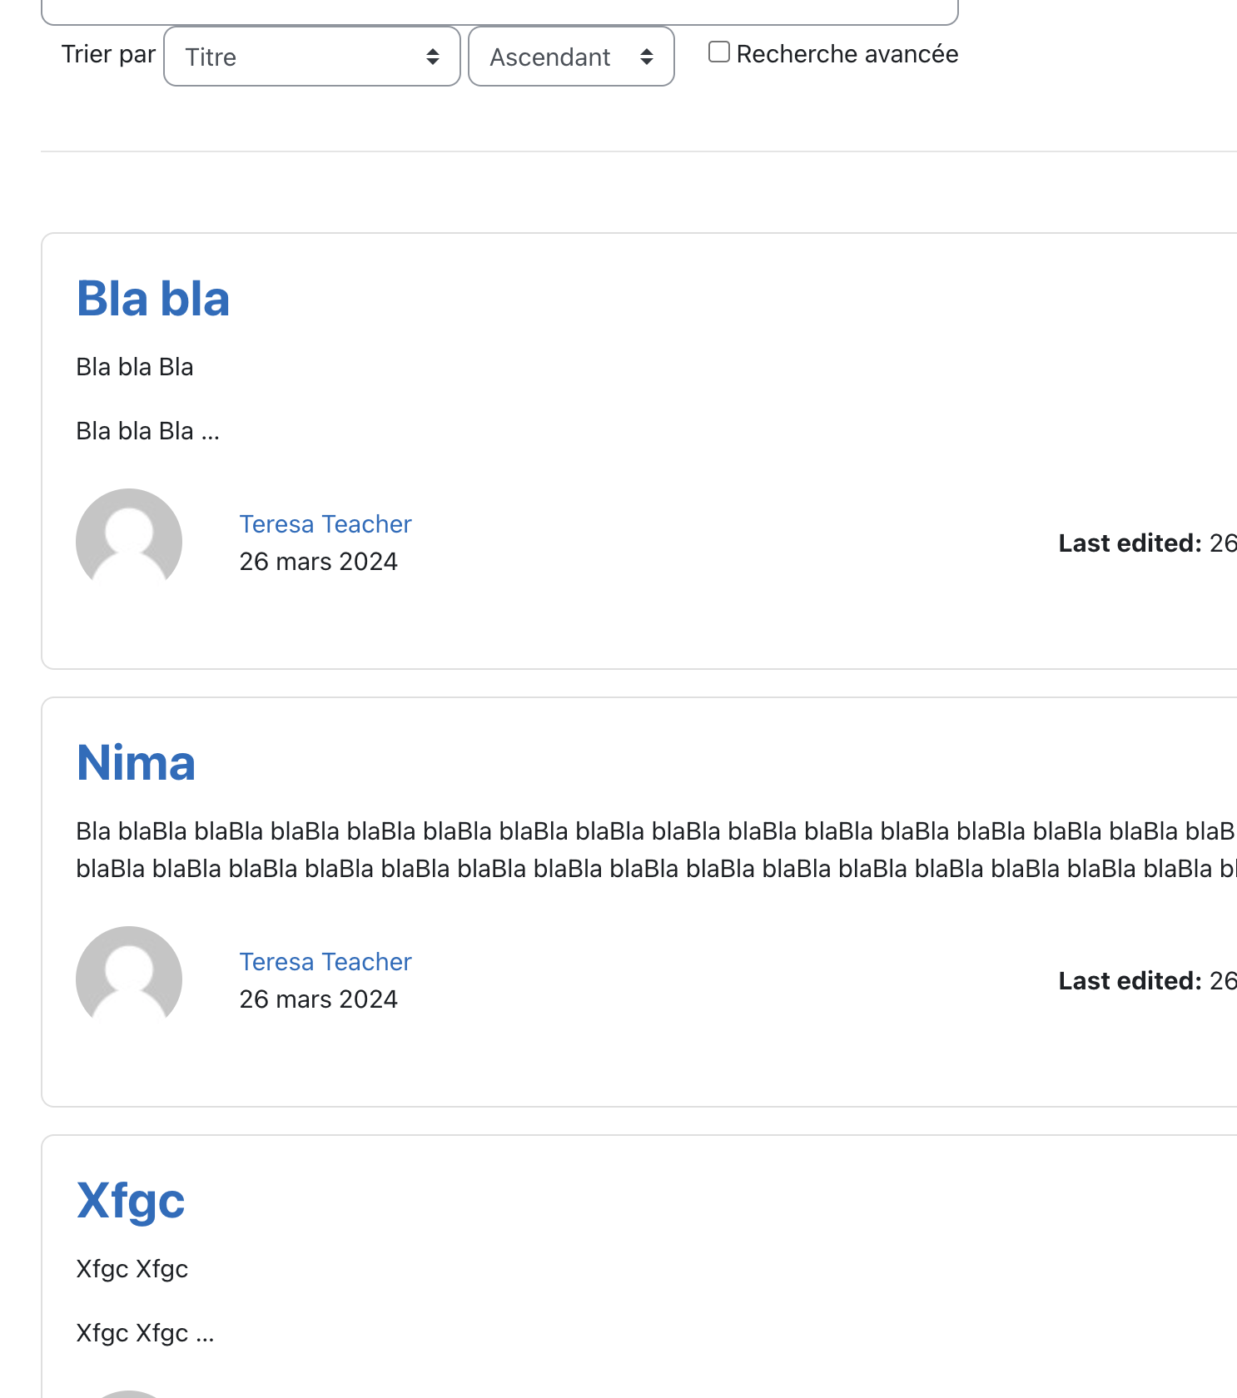Image resolution: width=1237 pixels, height=1398 pixels.
Task: Click the up-down arrows of Titre selector
Action: point(433,57)
